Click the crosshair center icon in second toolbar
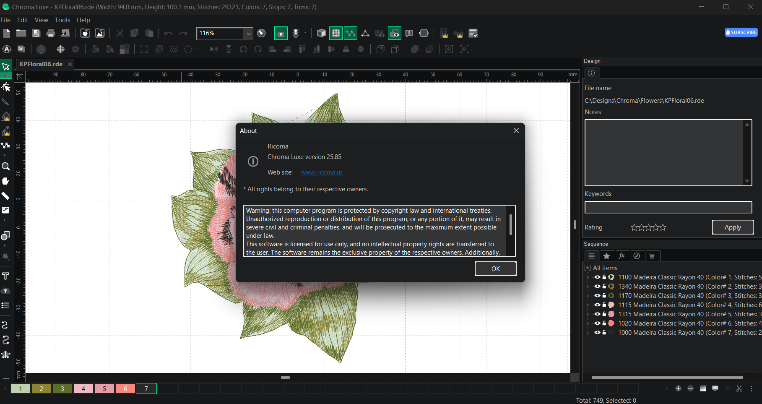This screenshot has width=762, height=404. tap(61, 49)
